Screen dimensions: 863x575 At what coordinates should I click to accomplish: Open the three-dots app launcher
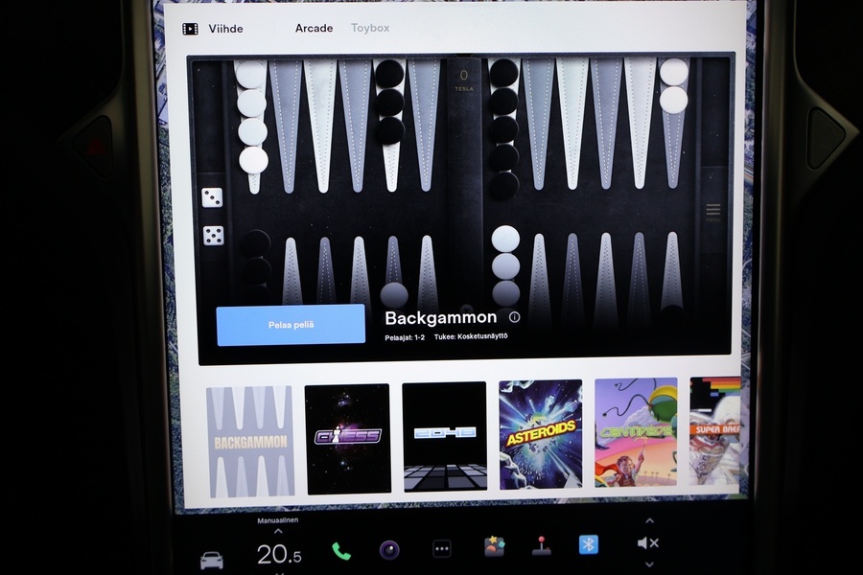[441, 549]
